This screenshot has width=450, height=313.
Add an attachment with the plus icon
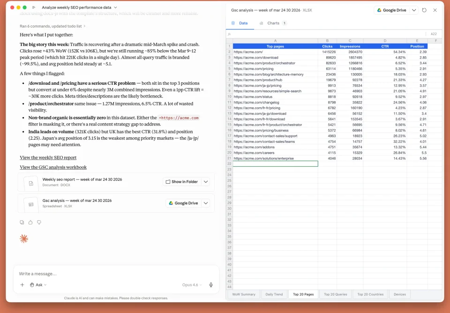click(x=22, y=285)
